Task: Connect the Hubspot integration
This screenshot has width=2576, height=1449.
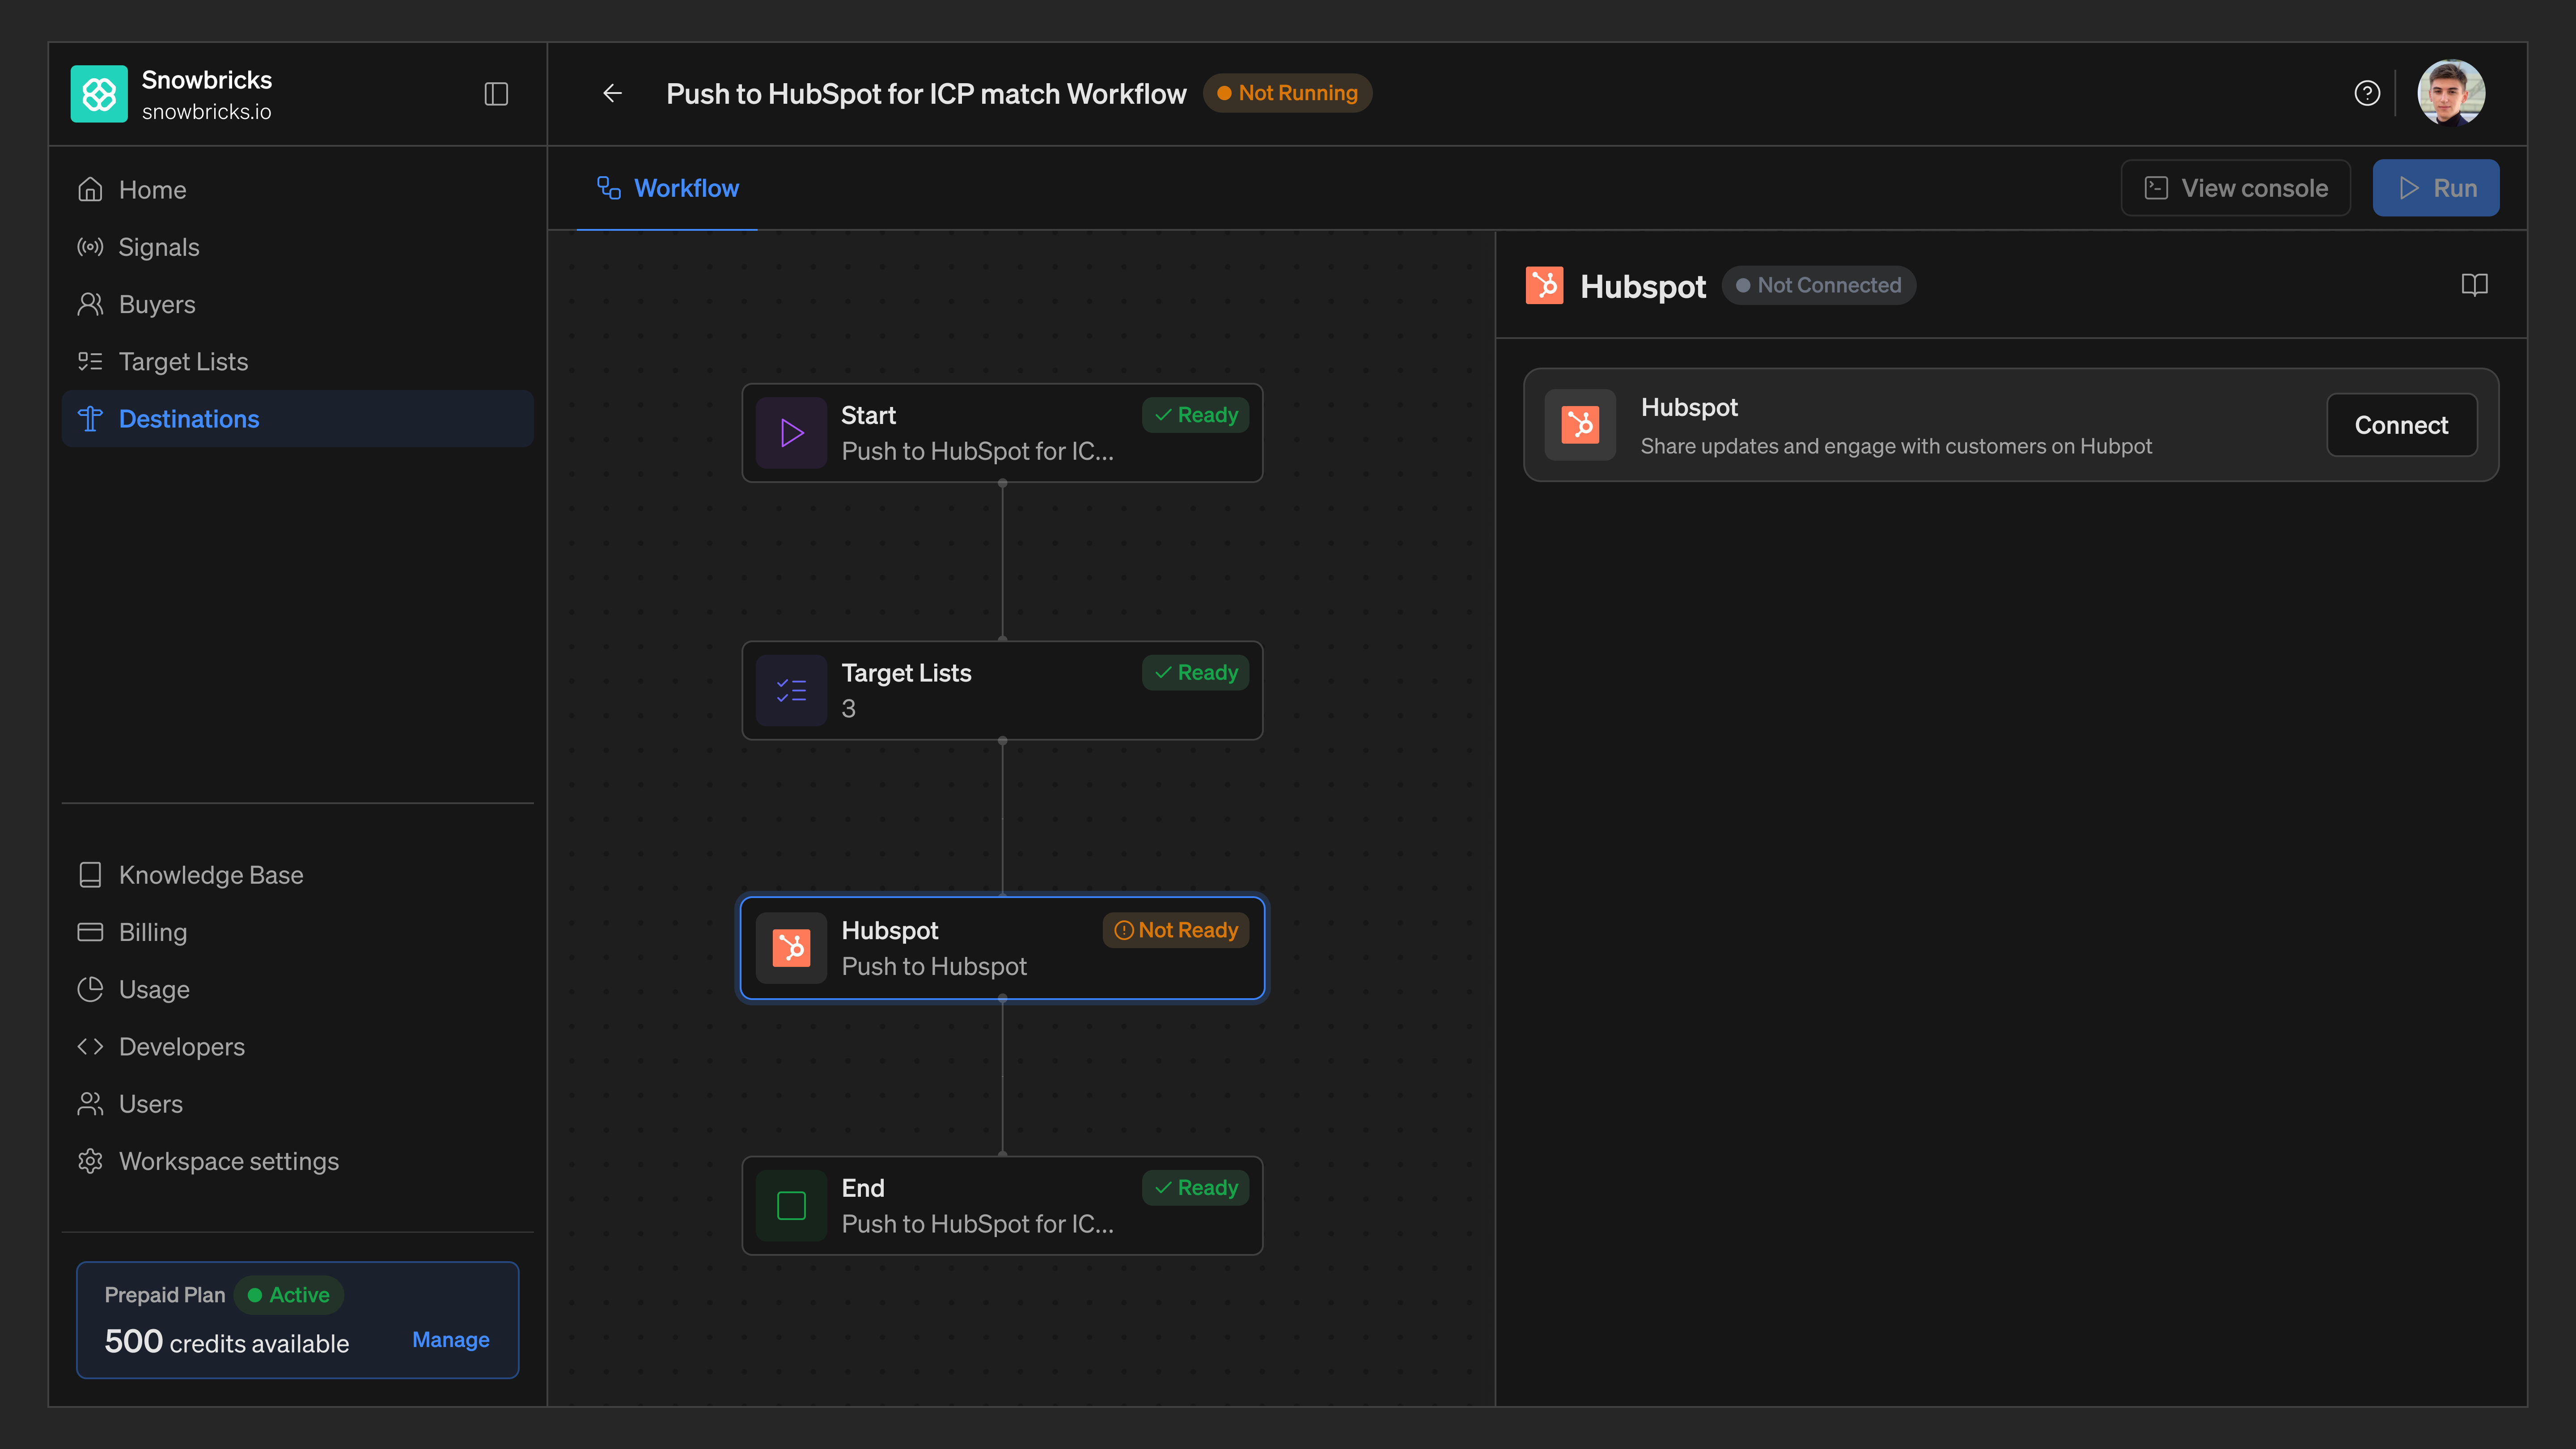Action: click(x=2401, y=425)
